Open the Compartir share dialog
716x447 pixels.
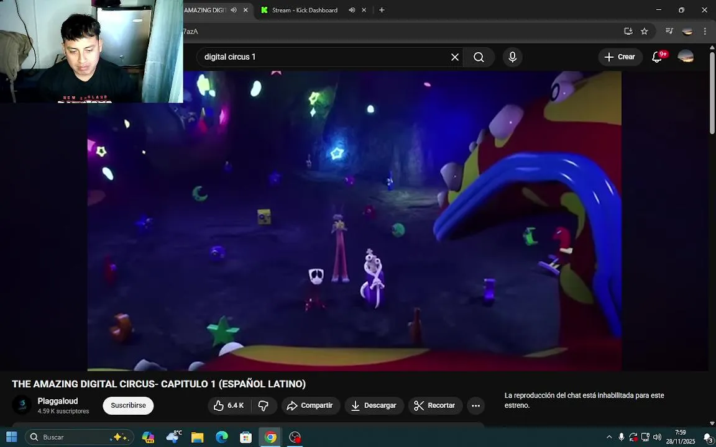click(x=311, y=405)
